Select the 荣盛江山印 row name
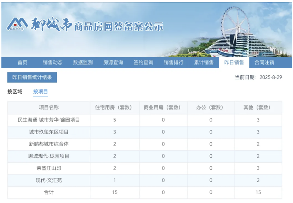The height and width of the screenshot is (203, 293). [49, 168]
